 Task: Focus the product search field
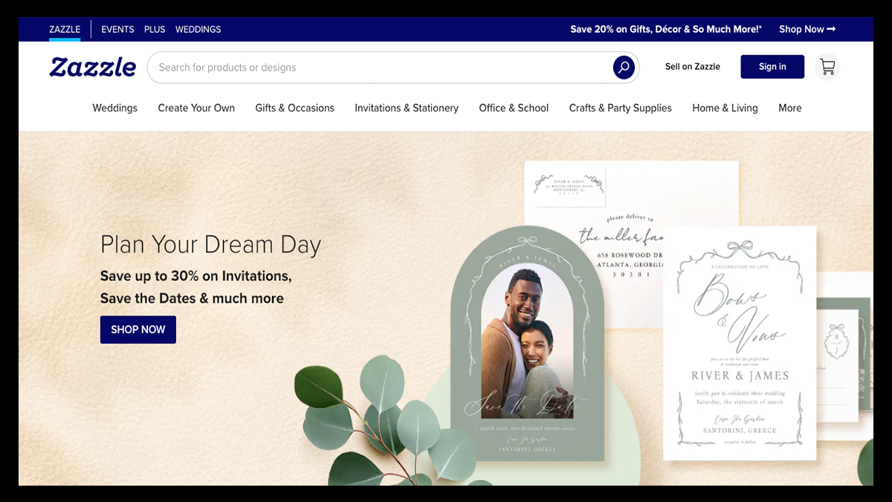click(379, 67)
